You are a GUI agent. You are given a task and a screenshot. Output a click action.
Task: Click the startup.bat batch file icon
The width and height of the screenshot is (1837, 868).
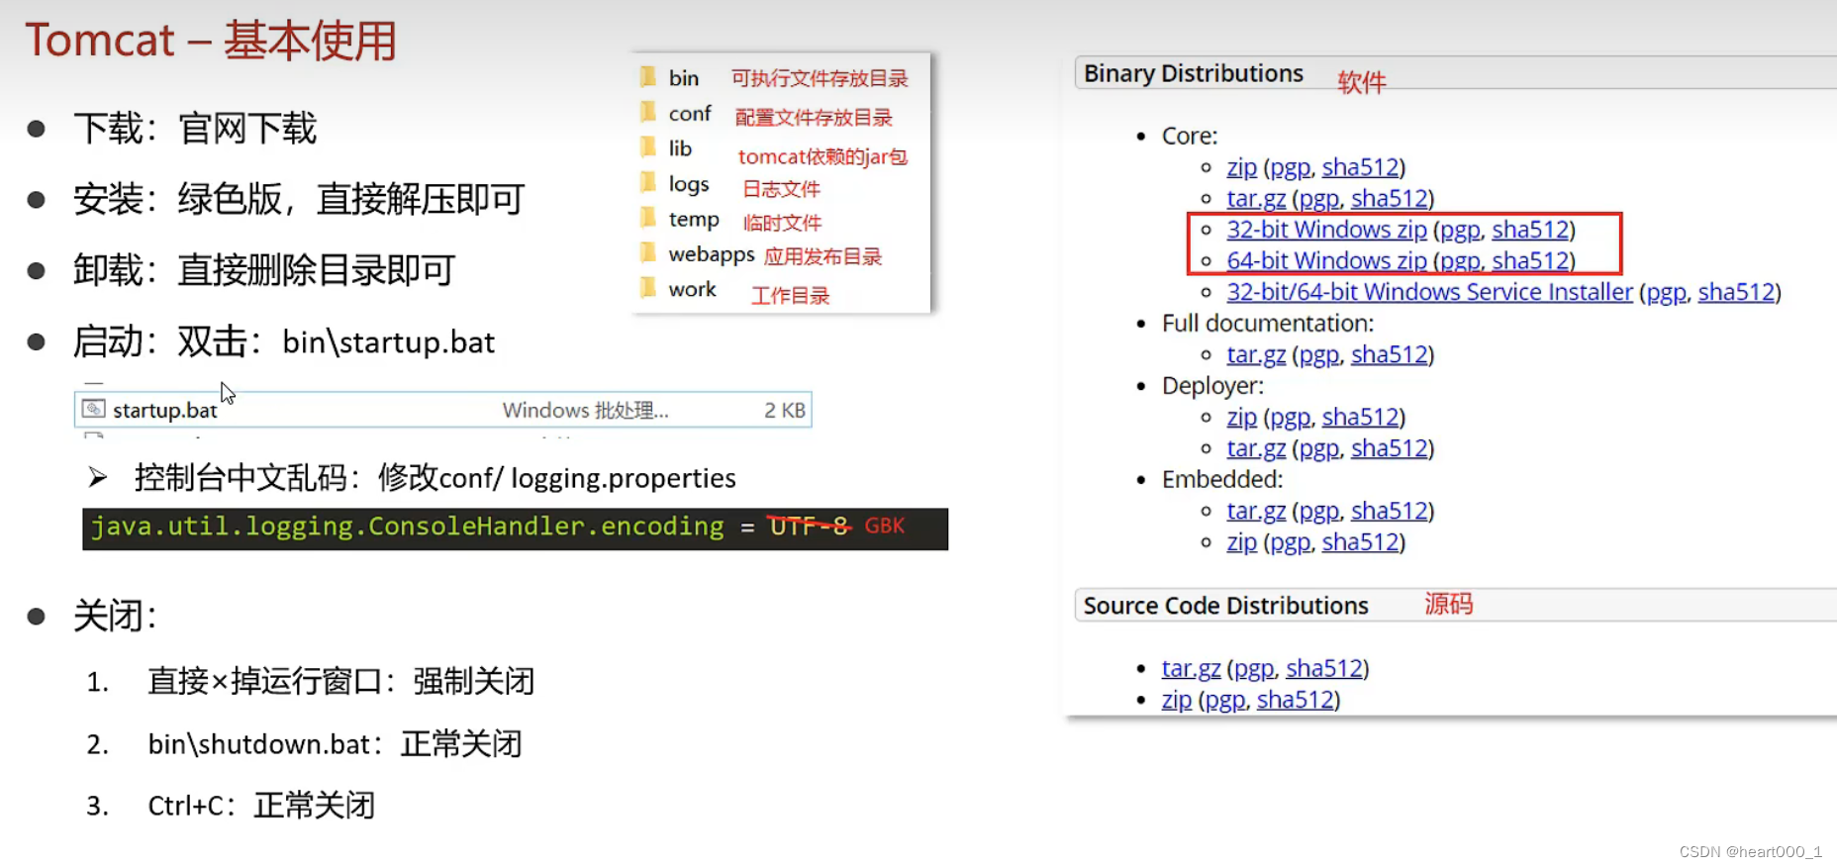94,409
